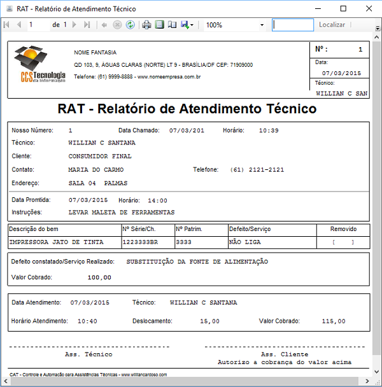Click the Endereço value 'SALA 04 PALMAS'
382x387 pixels.
click(98, 183)
